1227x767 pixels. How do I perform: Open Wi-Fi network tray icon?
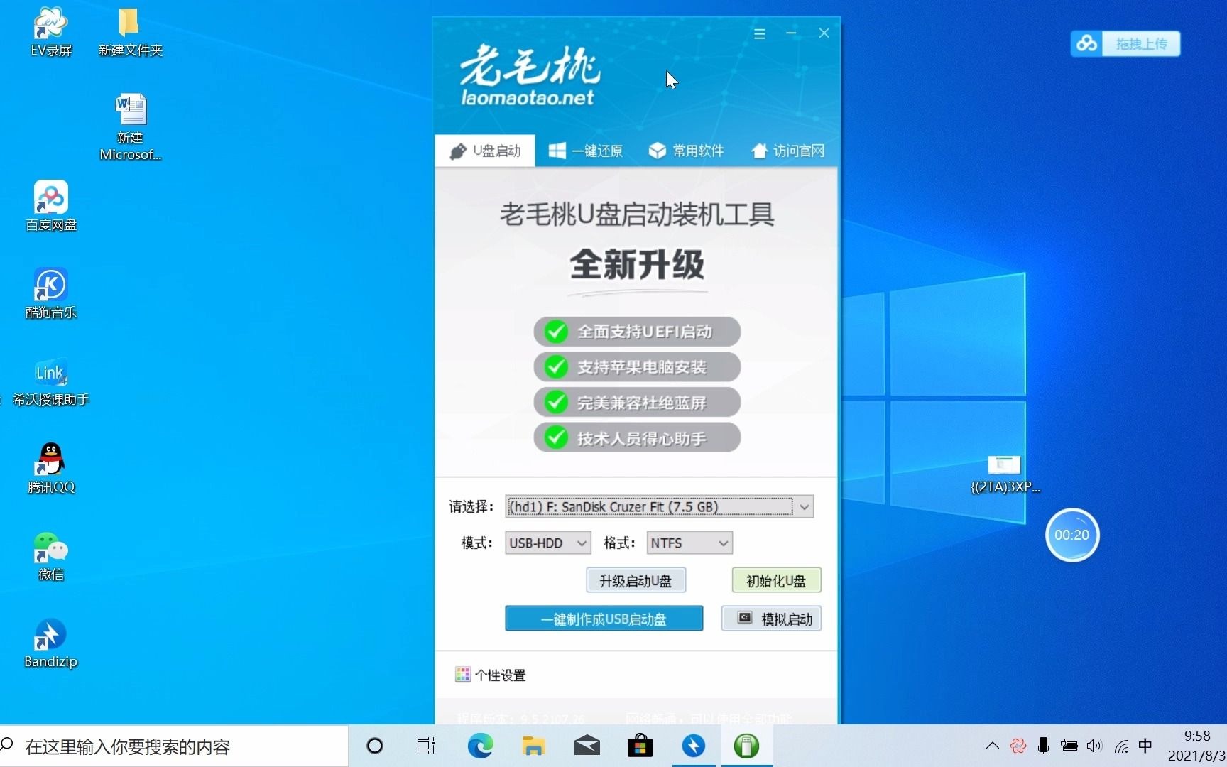point(1121,746)
